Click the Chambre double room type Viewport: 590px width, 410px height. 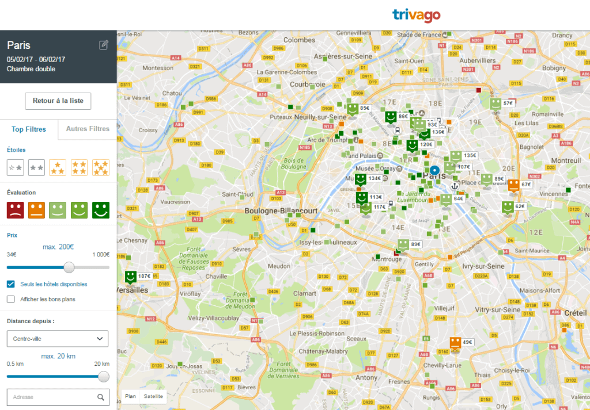point(31,68)
